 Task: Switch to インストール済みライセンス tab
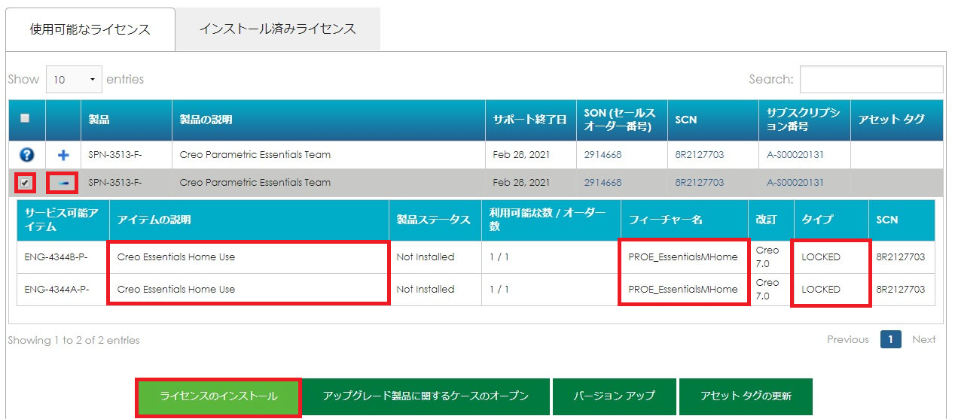[x=277, y=29]
